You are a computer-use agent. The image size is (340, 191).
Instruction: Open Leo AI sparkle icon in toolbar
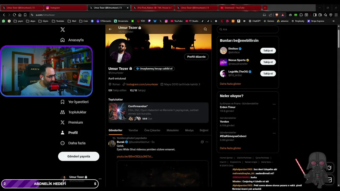(325, 15)
